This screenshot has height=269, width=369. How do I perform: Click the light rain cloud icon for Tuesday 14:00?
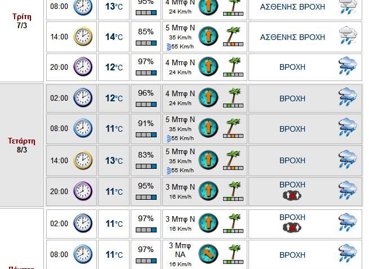[x=348, y=37]
